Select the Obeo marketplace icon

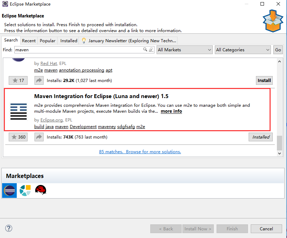coord(25,191)
